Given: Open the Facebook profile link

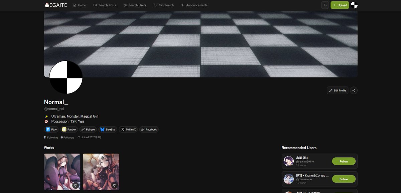Looking at the screenshot, I should coord(149,130).
